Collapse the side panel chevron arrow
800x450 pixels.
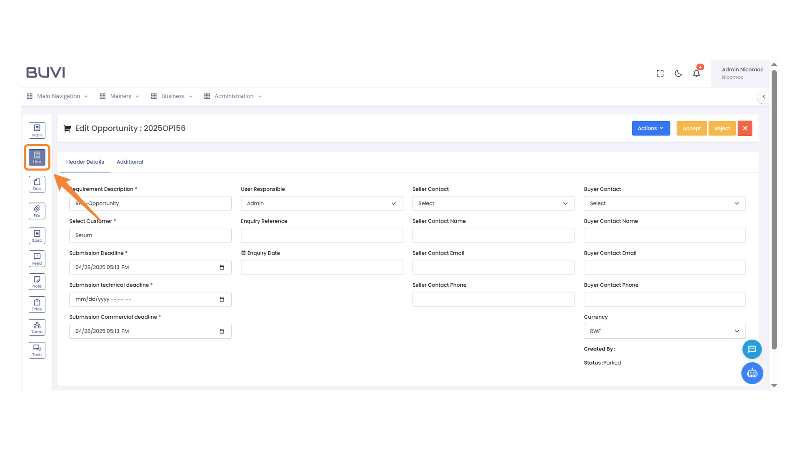pyautogui.click(x=764, y=97)
